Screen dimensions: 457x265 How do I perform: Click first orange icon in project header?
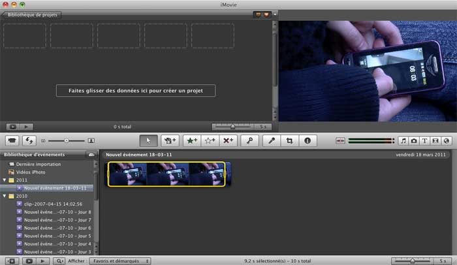(x=259, y=14)
